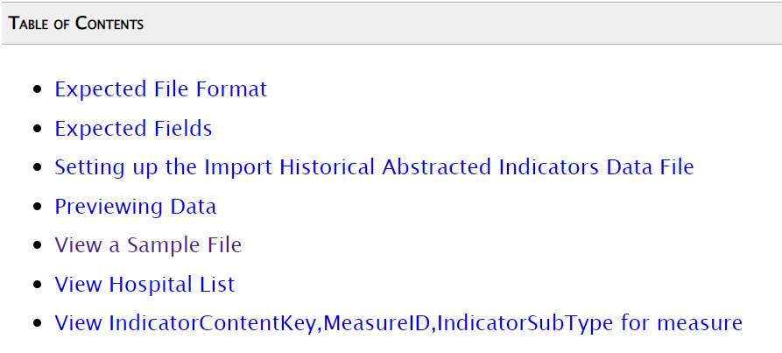Click the bullet before View IndicatorContentKey link
This screenshot has height=353, width=782.
click(x=37, y=323)
